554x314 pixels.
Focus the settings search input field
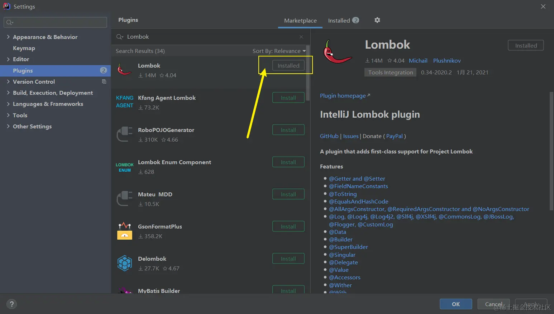(x=55, y=23)
